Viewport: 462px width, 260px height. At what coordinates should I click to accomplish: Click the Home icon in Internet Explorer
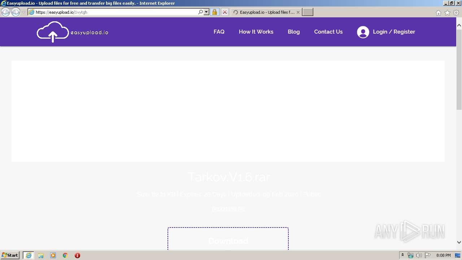pos(438,13)
